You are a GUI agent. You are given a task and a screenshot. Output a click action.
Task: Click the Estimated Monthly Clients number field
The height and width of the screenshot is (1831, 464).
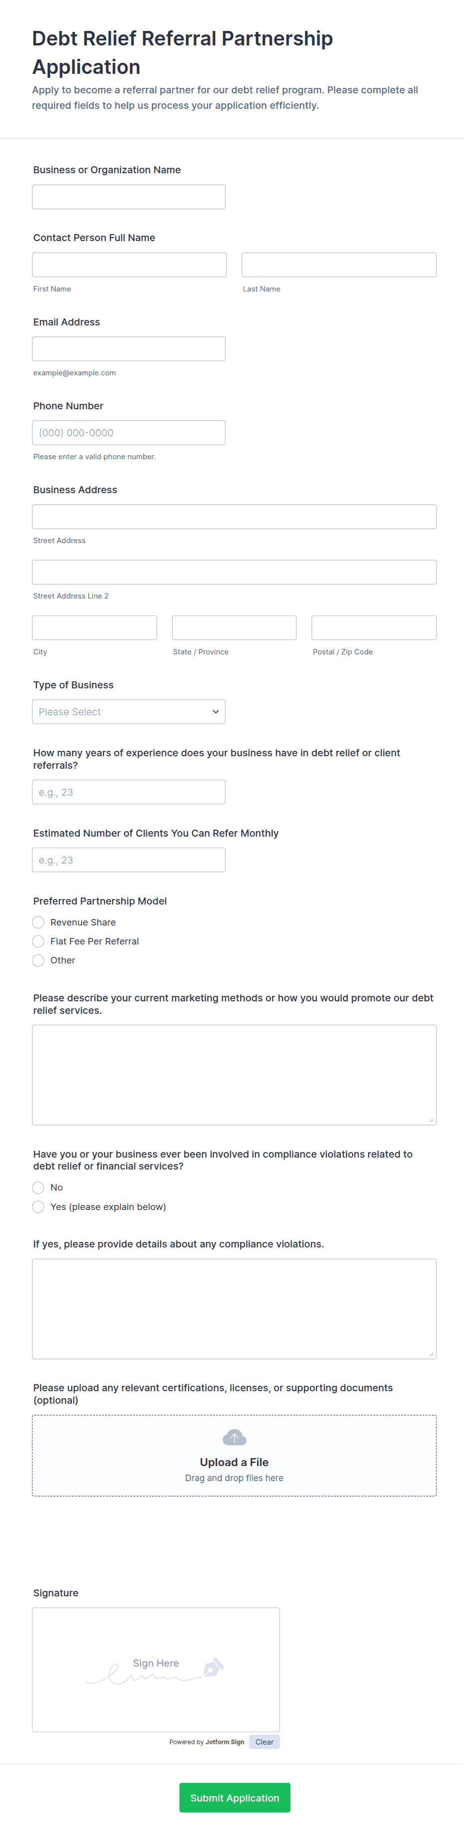(x=129, y=860)
